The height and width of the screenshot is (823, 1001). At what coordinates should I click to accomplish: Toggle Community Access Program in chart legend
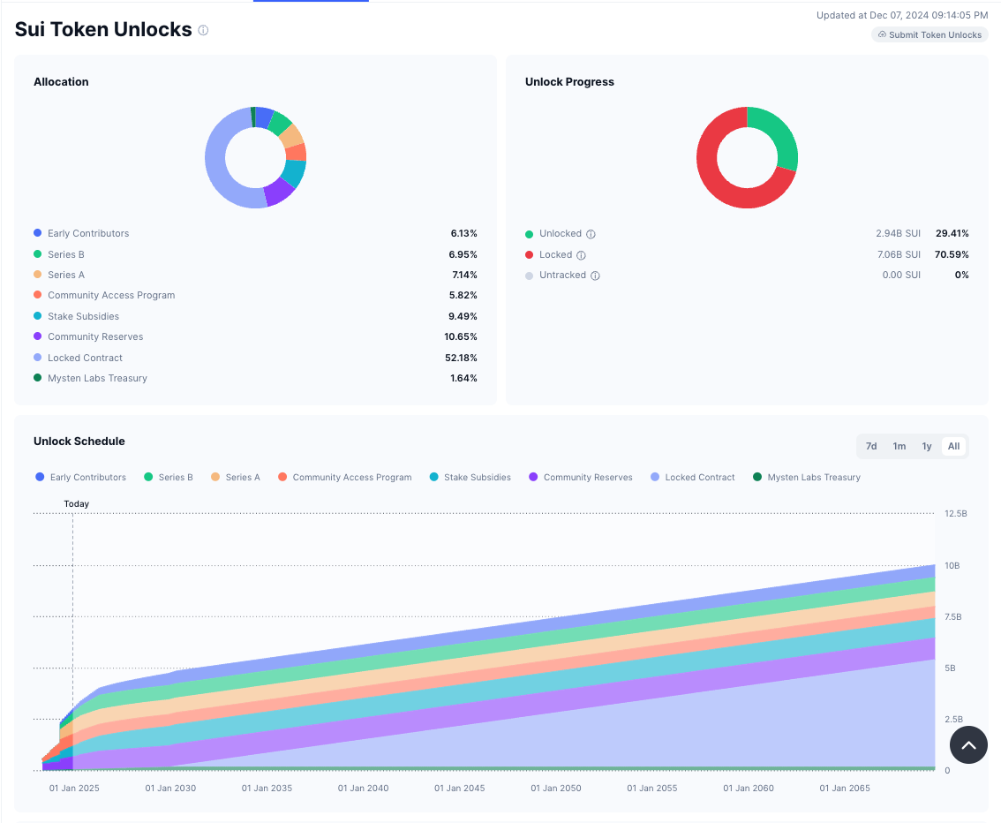point(345,477)
